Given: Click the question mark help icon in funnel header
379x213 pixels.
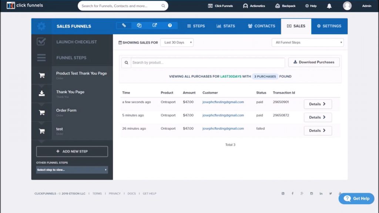Looking at the screenshot, I should (170, 26).
